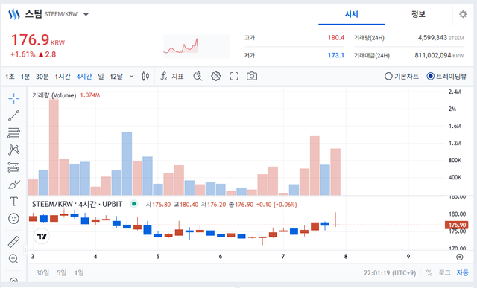The height and width of the screenshot is (288, 477).
Task: Select the 1초 interval
Action: [x=10, y=76]
